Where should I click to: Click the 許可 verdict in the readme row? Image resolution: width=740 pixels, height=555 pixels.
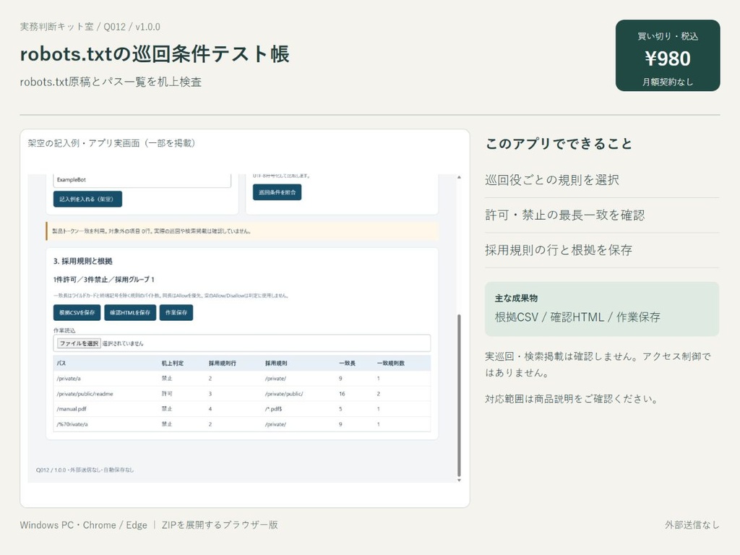[167, 394]
